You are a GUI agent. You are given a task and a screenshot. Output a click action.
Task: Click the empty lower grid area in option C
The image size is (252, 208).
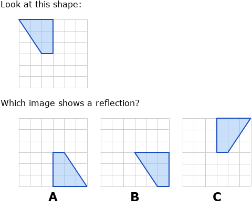click(217, 170)
